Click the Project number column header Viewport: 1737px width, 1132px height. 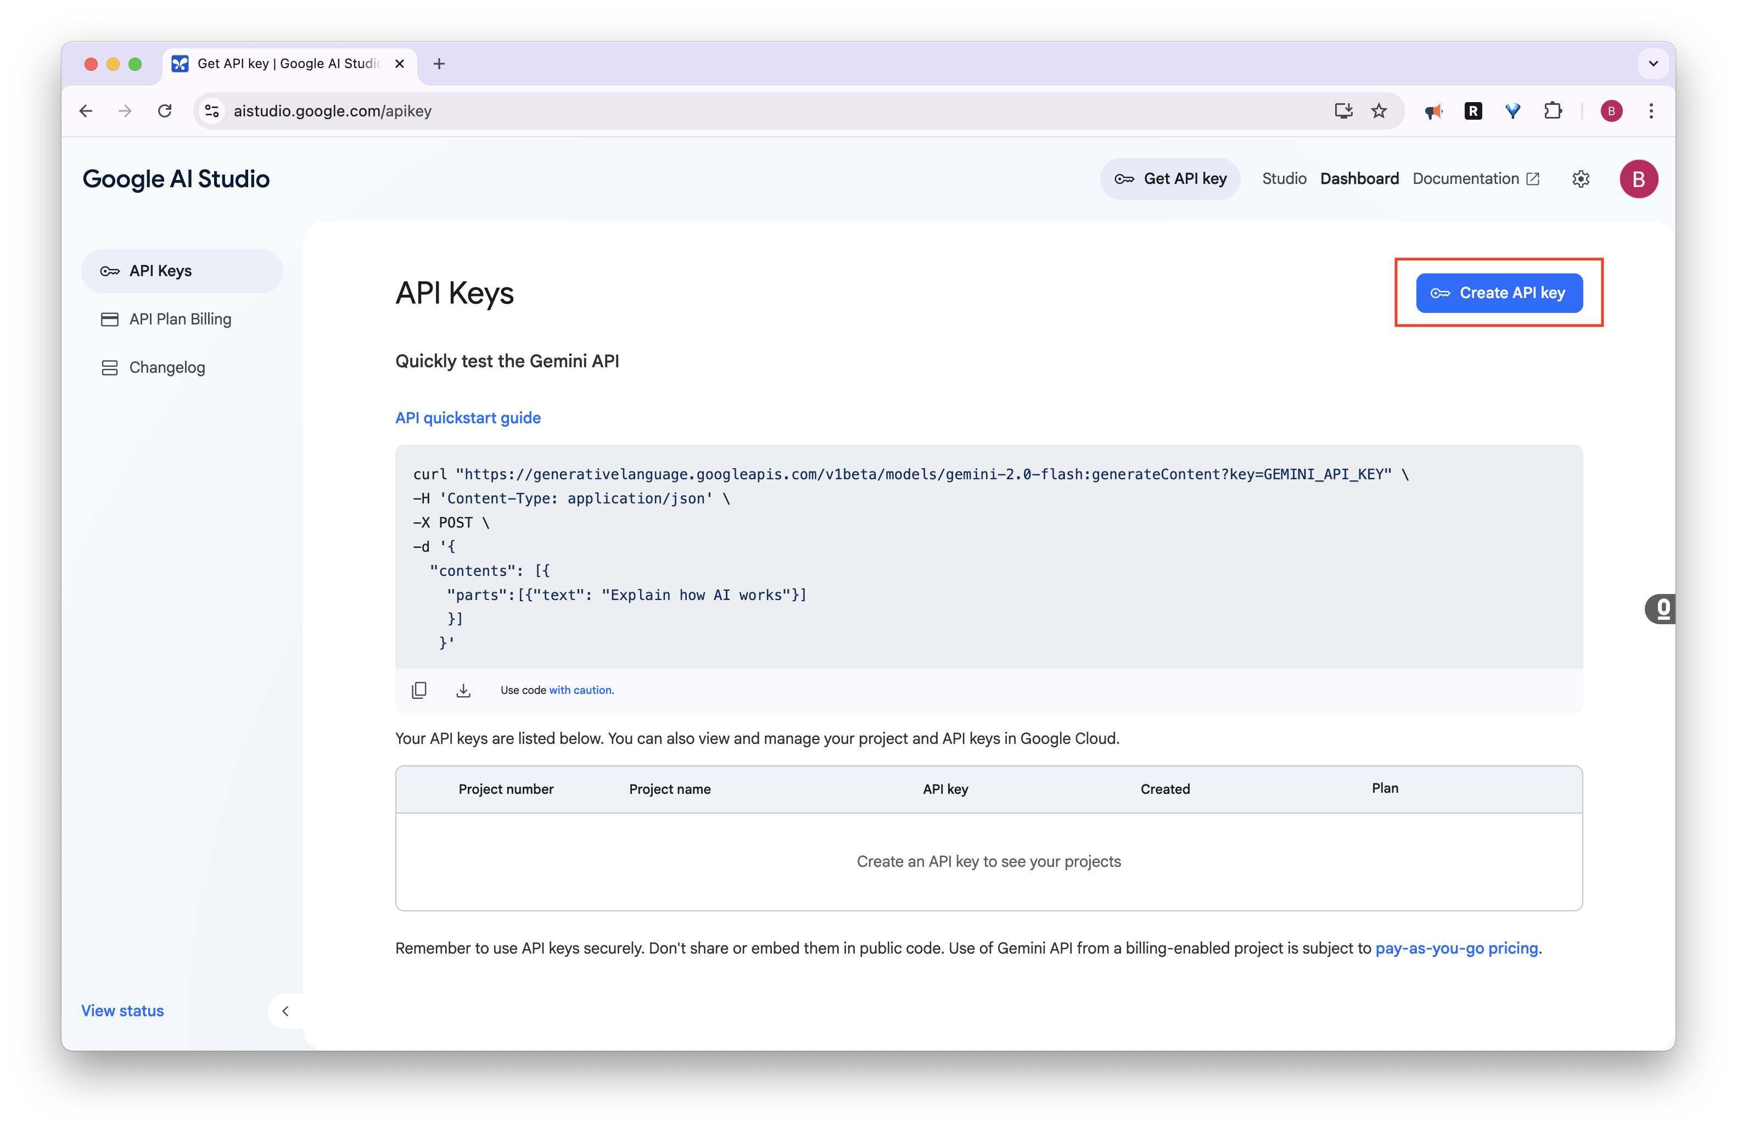(506, 789)
